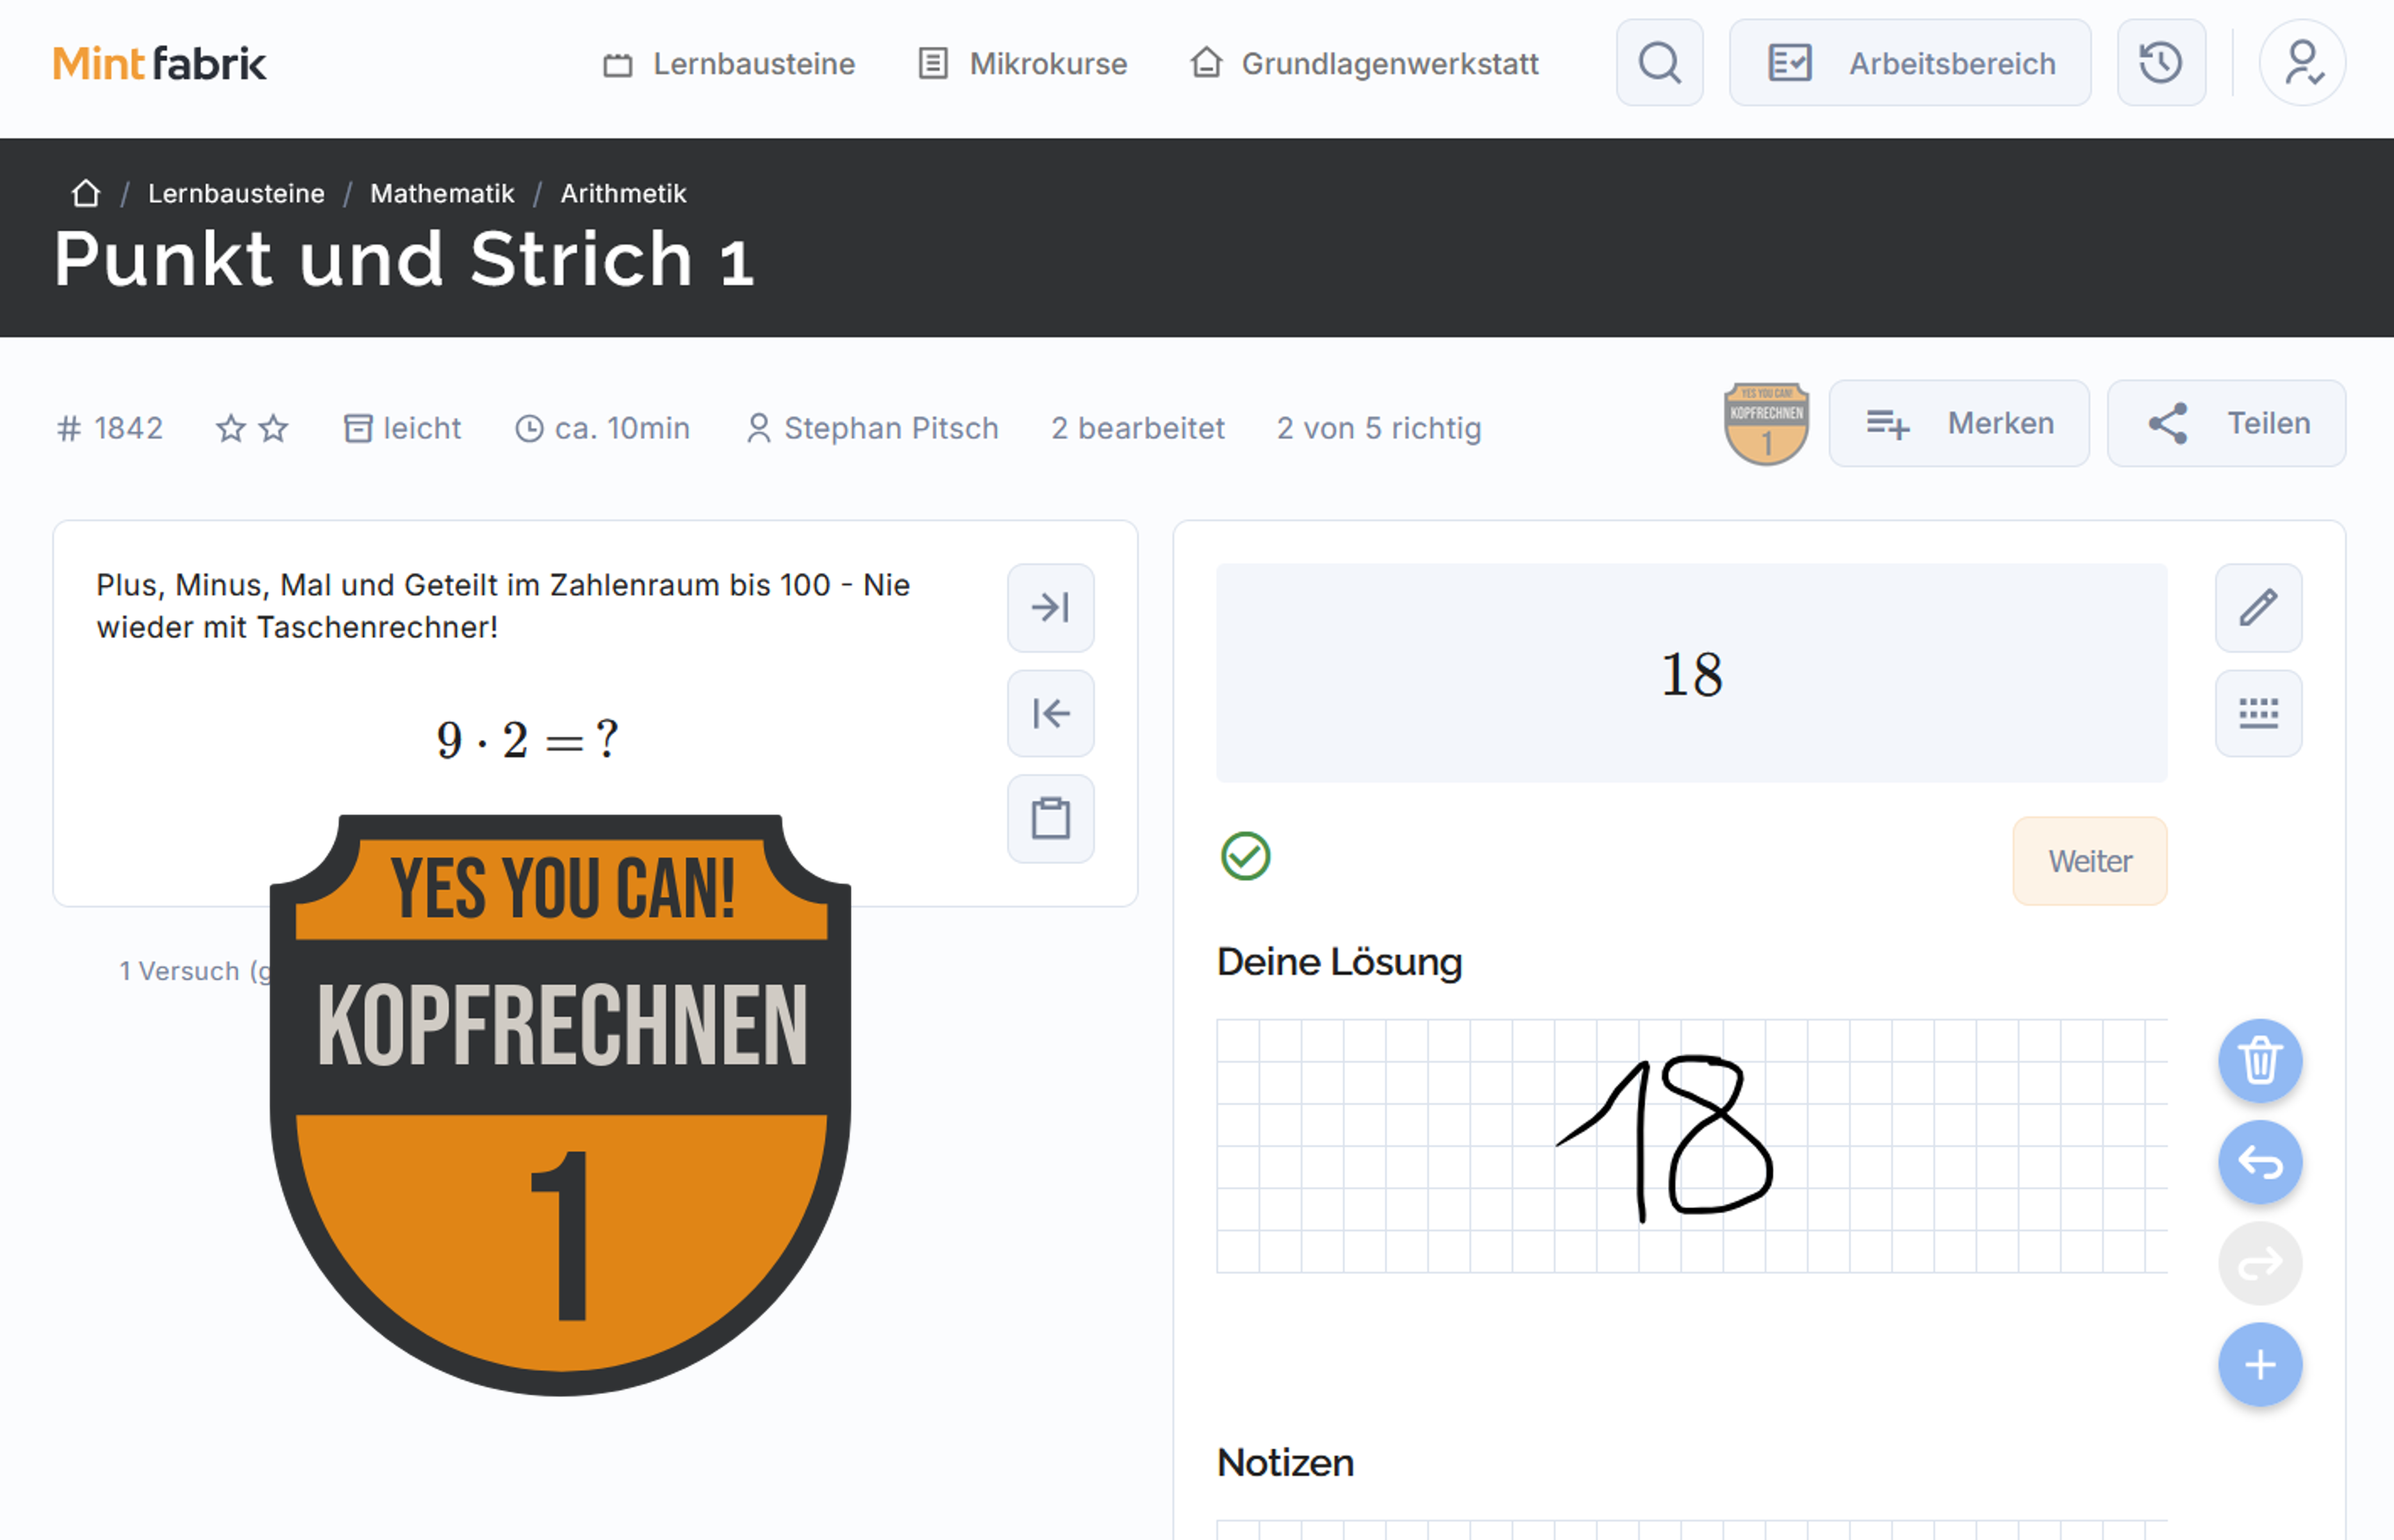The image size is (2394, 1540).
Task: Toggle the first rating star
Action: [x=231, y=428]
